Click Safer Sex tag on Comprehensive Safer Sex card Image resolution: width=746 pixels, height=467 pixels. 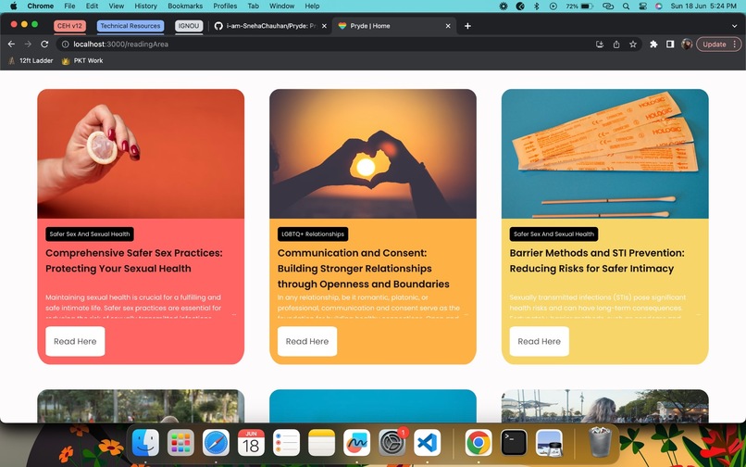[x=90, y=234]
